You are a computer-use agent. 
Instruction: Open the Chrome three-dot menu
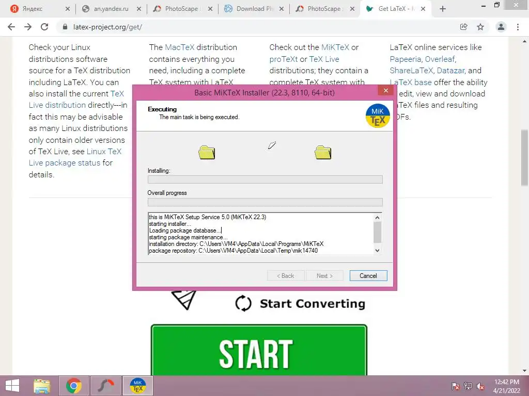click(518, 27)
